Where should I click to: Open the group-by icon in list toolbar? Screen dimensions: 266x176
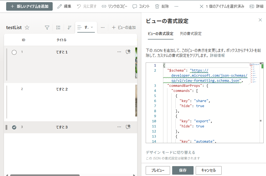(x=58, y=28)
